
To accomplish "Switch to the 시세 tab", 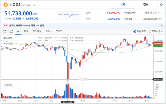I will tap(123, 5).
